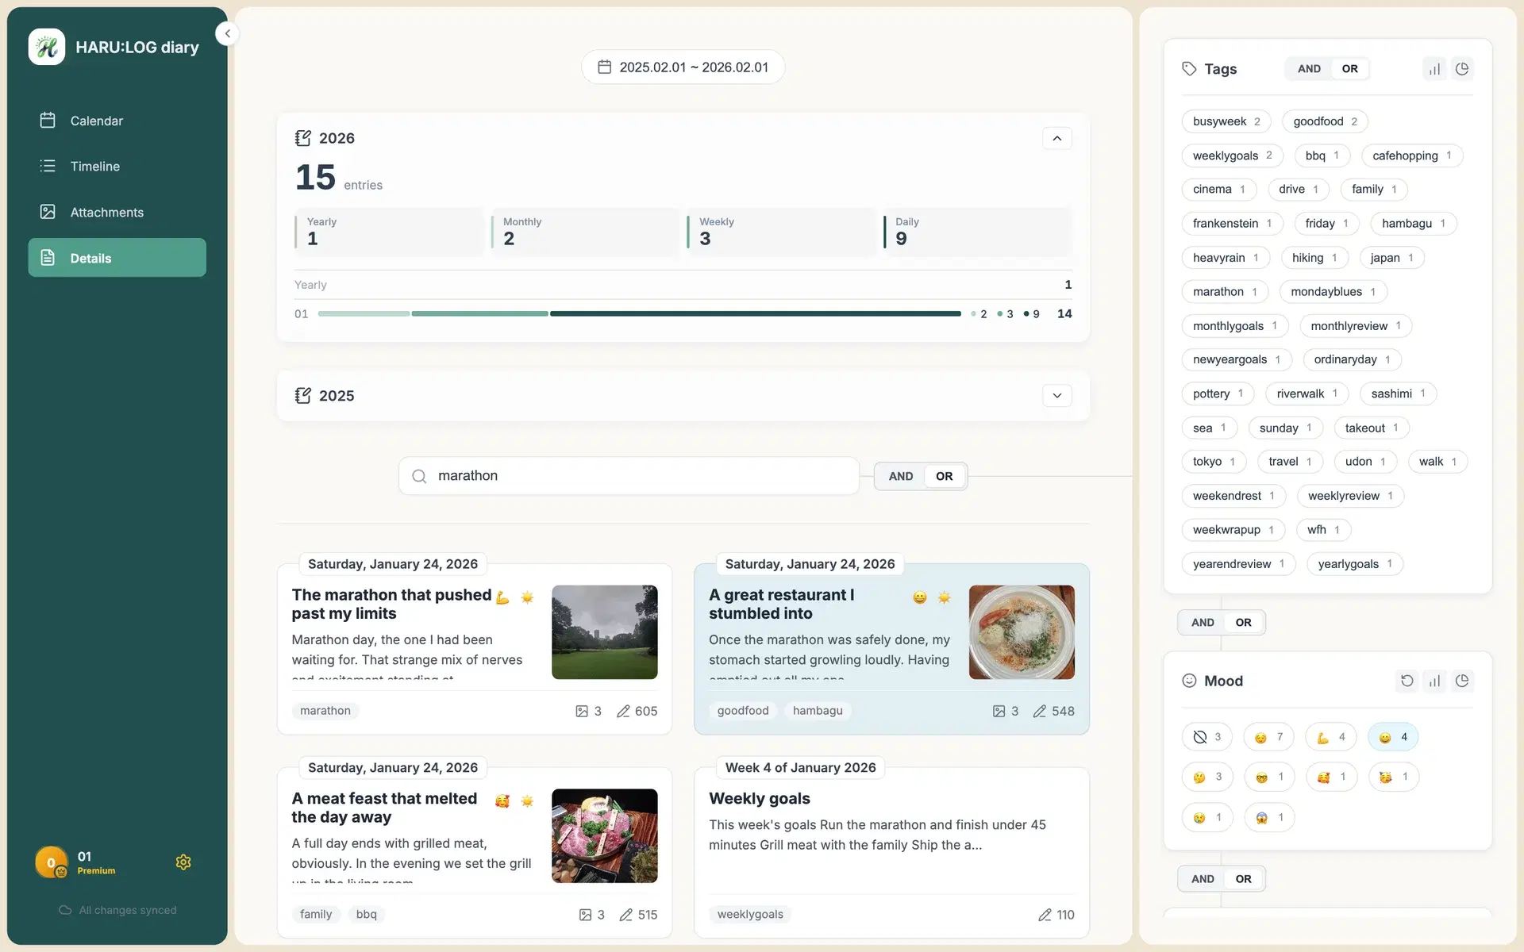The image size is (1524, 952).
Task: Expand the 2025 year section
Action: 1056,396
